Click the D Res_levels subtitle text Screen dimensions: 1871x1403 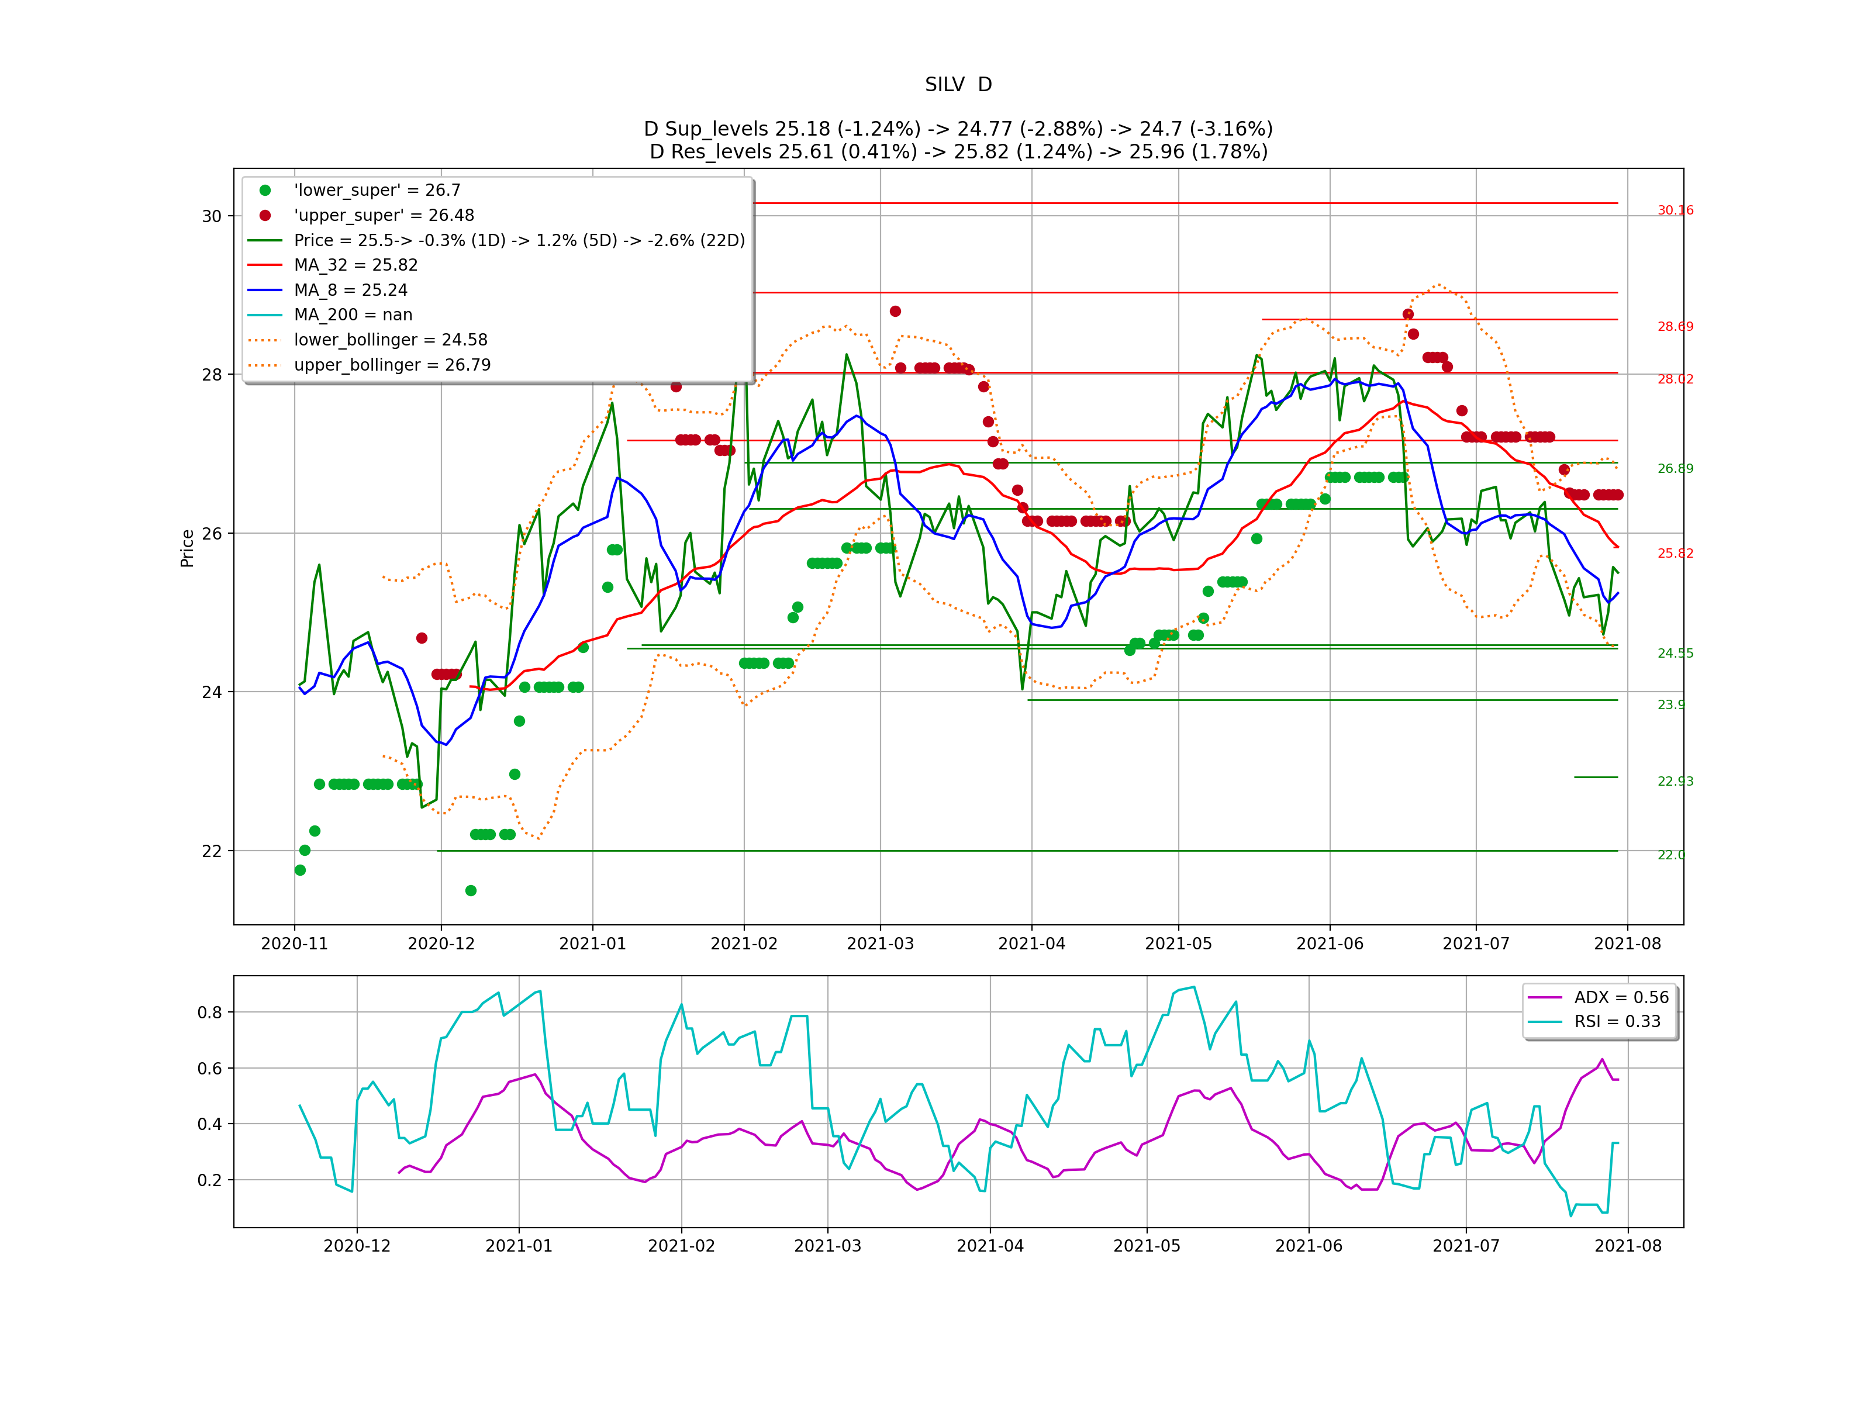tap(958, 151)
